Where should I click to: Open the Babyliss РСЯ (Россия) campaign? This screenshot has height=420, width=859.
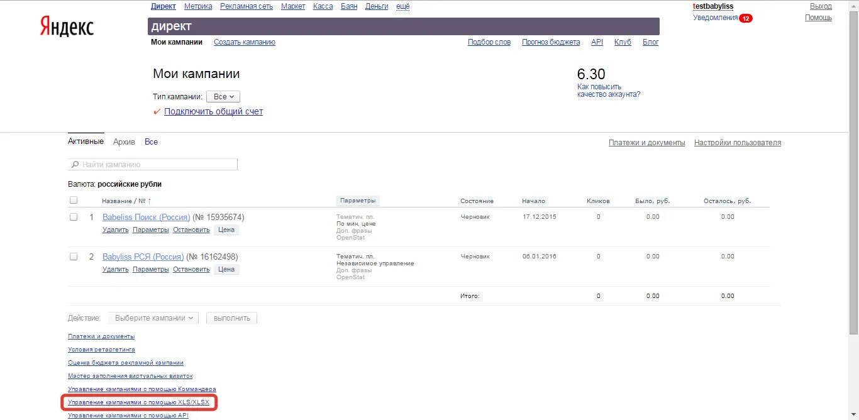(143, 257)
